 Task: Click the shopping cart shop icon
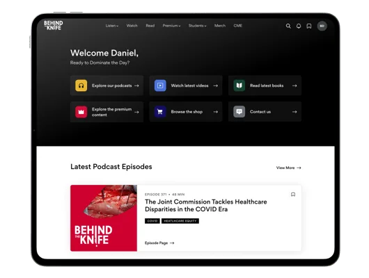(x=160, y=112)
